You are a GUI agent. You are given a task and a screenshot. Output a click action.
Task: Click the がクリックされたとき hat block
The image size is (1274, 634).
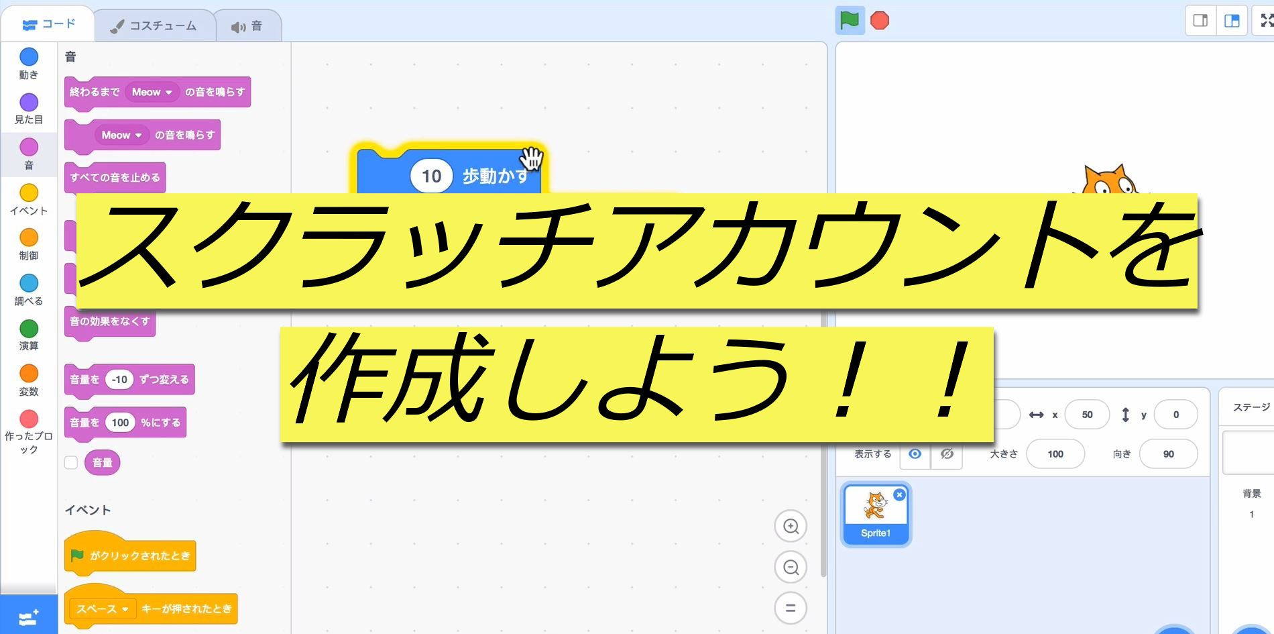pyautogui.click(x=130, y=554)
